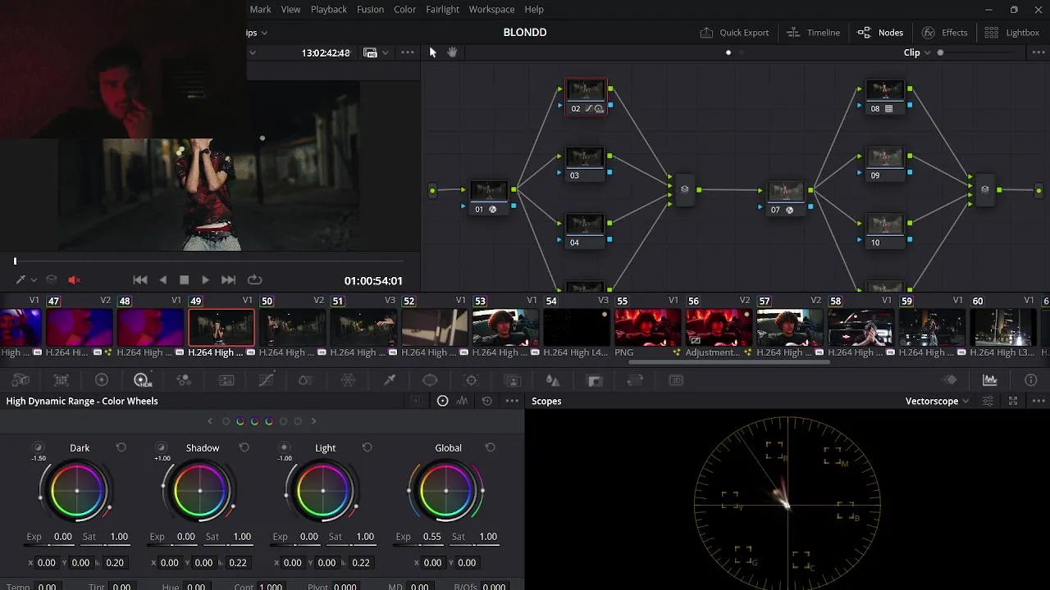Open node editor three-dot menu

click(1037, 52)
